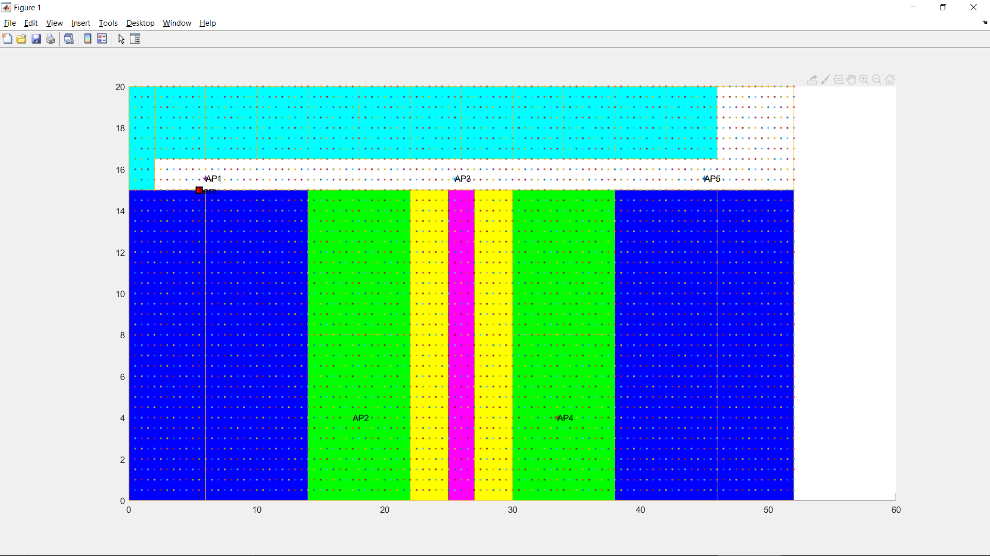The image size is (990, 556).
Task: Toggle the Insert Legend icon
Action: 102,39
